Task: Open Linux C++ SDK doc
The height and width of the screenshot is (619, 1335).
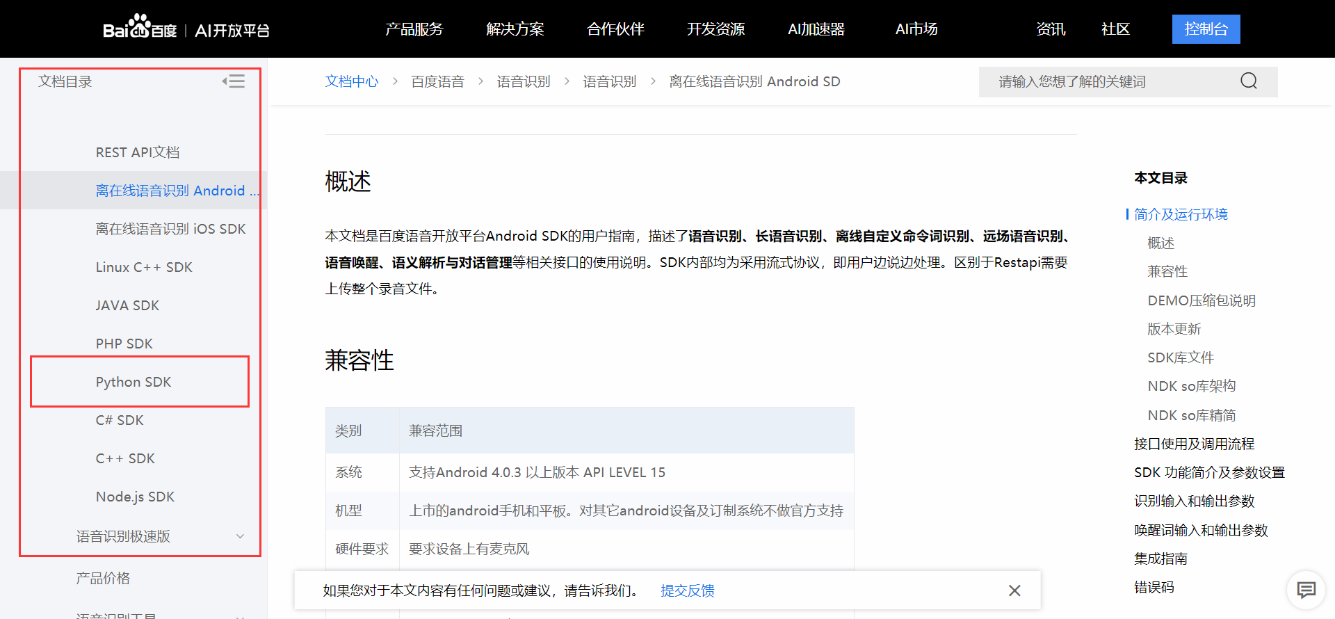Action: click(144, 267)
